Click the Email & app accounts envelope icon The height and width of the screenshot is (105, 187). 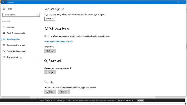(4, 33)
